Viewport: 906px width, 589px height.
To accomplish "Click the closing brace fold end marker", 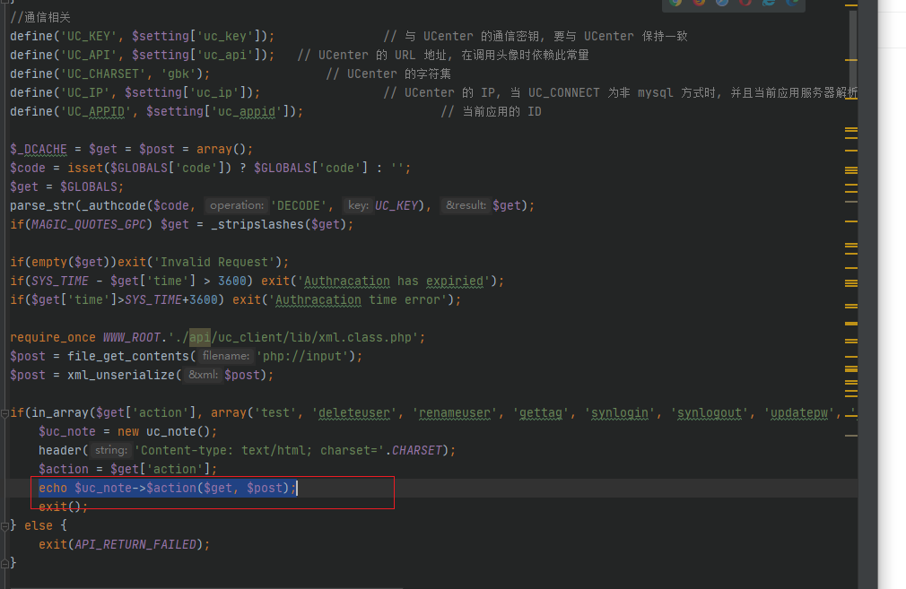I will (4, 563).
